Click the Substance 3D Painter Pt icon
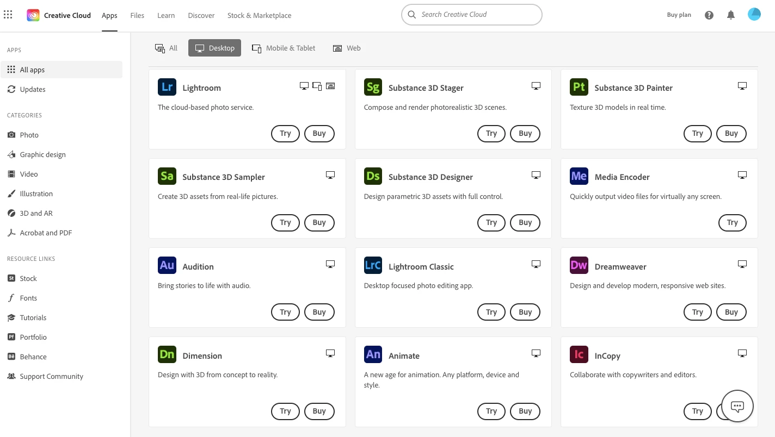 click(x=579, y=87)
